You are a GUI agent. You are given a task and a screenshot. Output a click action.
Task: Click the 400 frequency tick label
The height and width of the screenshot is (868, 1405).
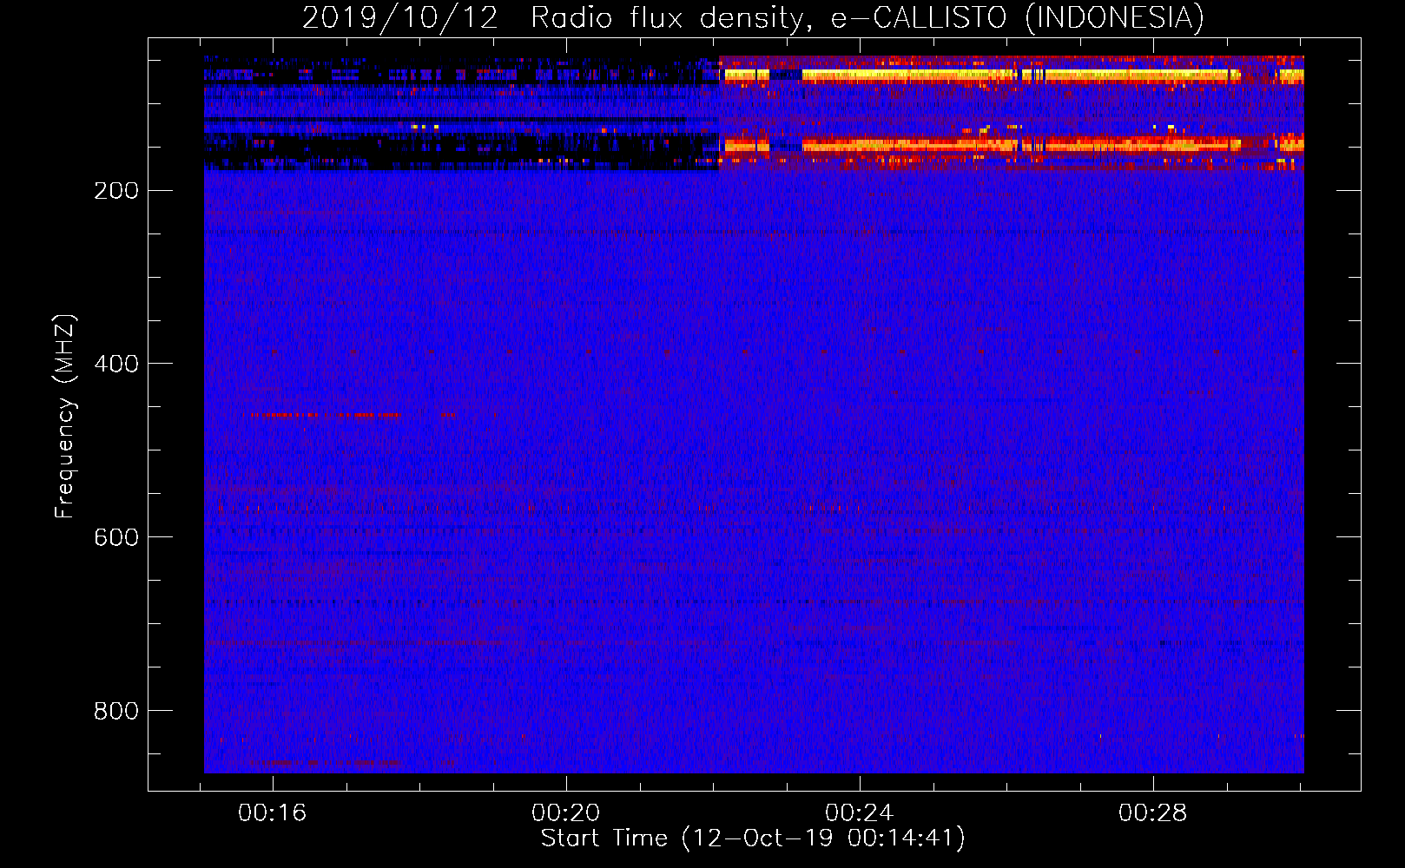point(116,364)
